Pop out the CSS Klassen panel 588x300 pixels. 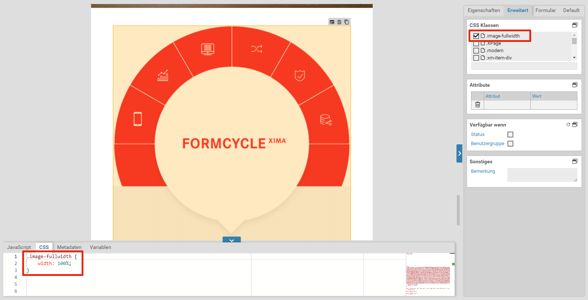(575, 25)
